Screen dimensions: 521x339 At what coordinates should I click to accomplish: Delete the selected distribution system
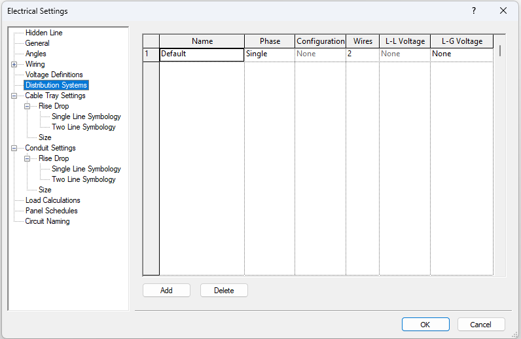[224, 290]
